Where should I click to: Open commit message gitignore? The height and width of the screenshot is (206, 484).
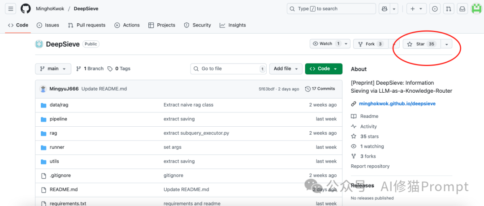pyautogui.click(x=173, y=176)
